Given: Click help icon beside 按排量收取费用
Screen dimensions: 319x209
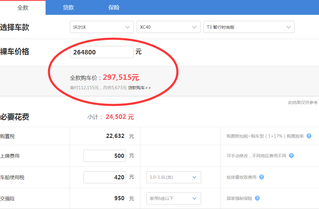Looking at the screenshot, I should click(x=262, y=177).
